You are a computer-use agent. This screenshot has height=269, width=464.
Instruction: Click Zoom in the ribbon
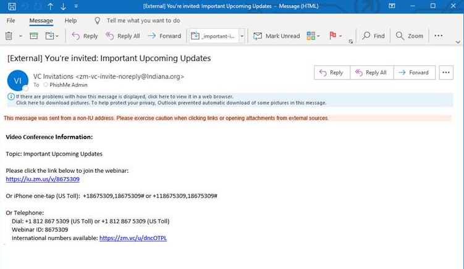coord(409,36)
